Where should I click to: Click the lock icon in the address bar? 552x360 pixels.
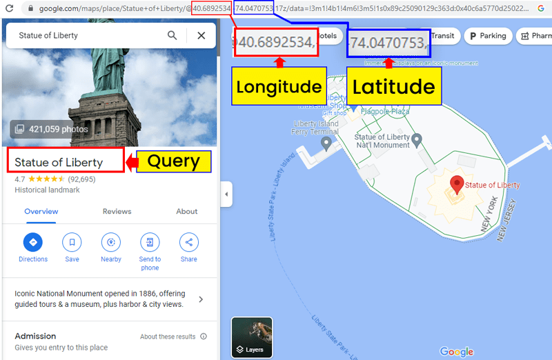(x=30, y=8)
